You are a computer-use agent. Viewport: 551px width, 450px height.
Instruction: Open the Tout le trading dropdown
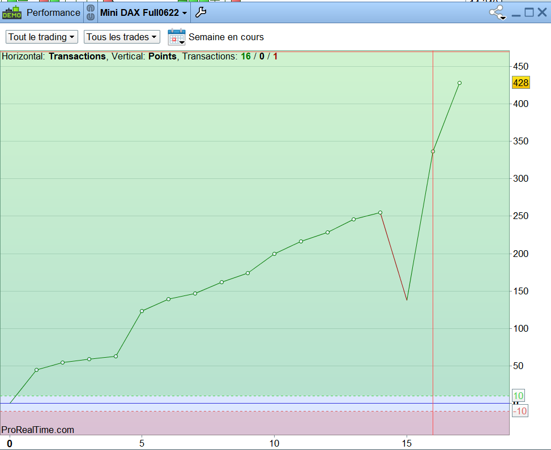click(42, 37)
